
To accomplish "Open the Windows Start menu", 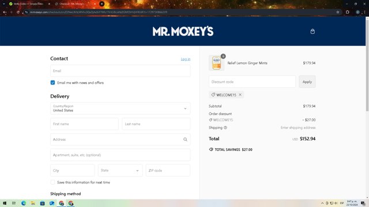I will tap(5, 203).
